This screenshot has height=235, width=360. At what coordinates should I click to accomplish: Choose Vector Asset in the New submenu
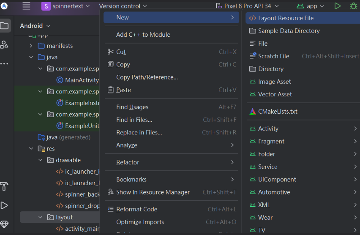coord(275,94)
